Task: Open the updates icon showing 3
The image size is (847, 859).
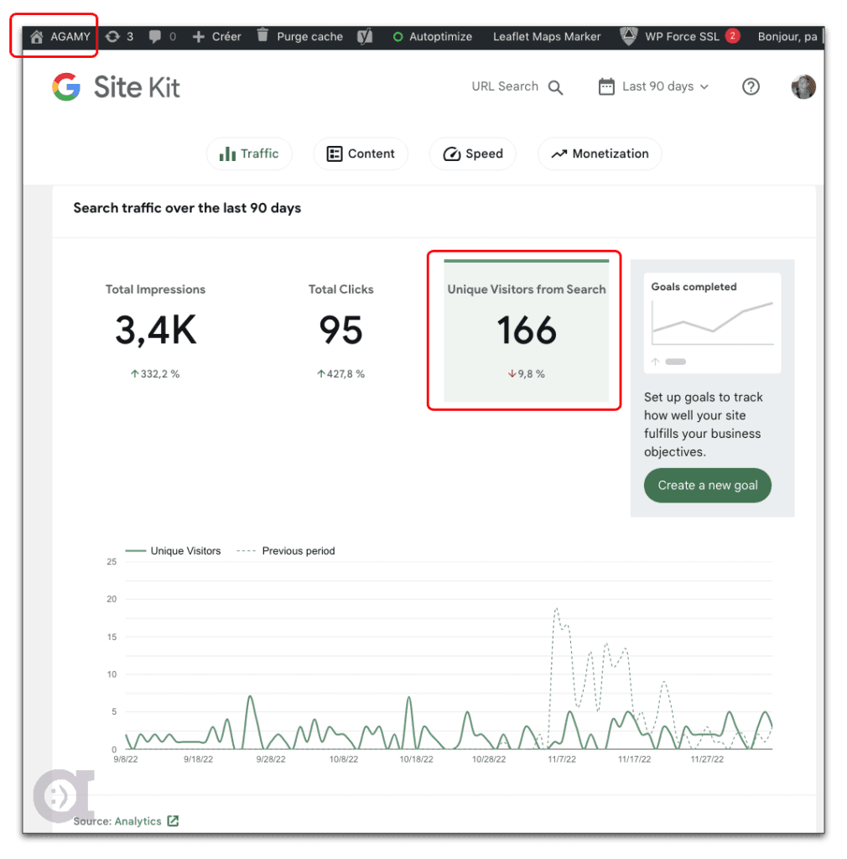Action: click(112, 37)
